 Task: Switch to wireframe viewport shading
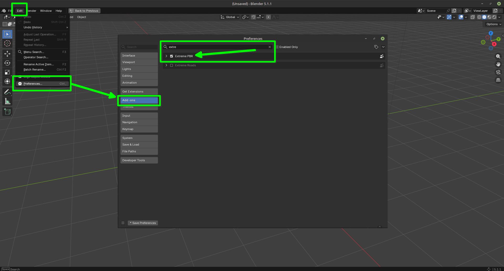[x=479, y=17]
